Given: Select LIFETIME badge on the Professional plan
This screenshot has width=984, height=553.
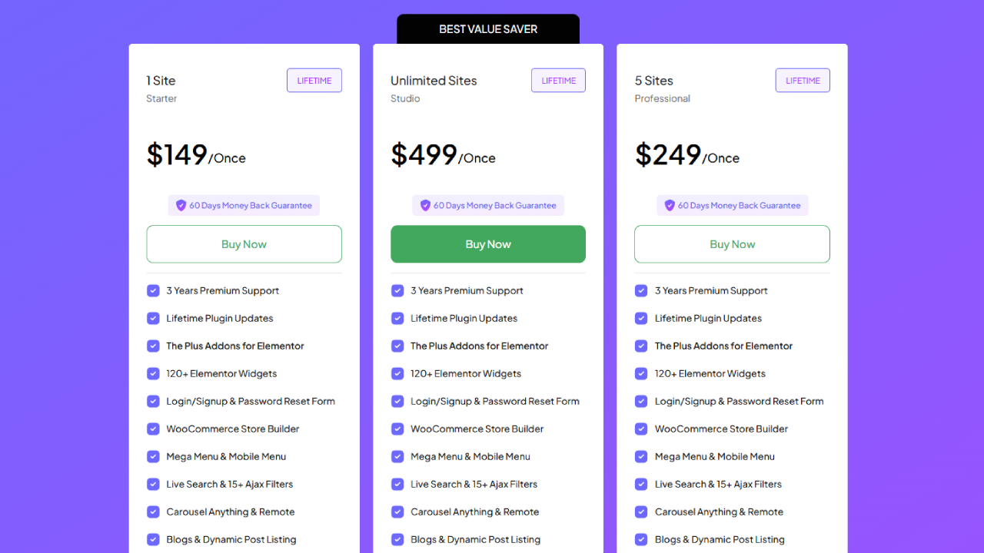Looking at the screenshot, I should [x=803, y=81].
